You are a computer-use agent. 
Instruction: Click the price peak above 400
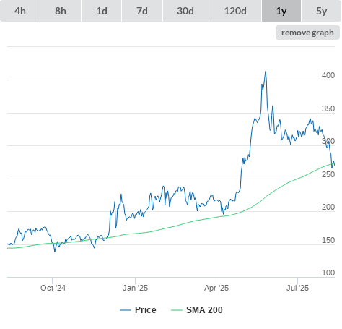point(266,72)
